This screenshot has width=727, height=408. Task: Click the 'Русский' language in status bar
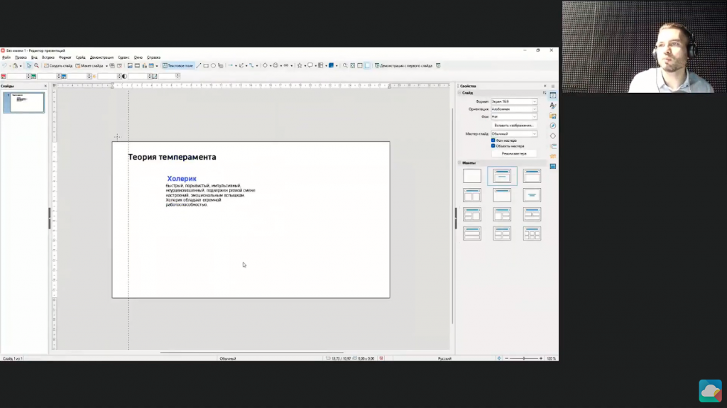click(444, 358)
